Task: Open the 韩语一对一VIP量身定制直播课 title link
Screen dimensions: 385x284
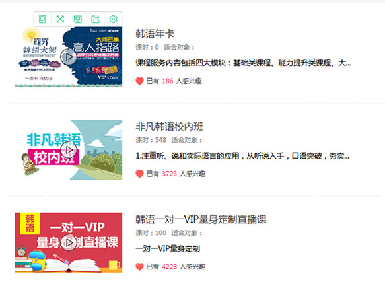Action: click(x=201, y=219)
